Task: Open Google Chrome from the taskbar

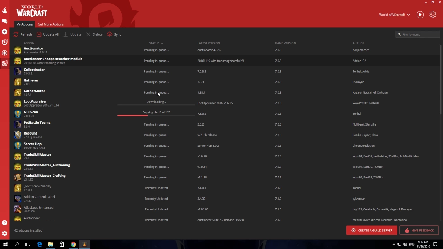Action: (x=73, y=245)
